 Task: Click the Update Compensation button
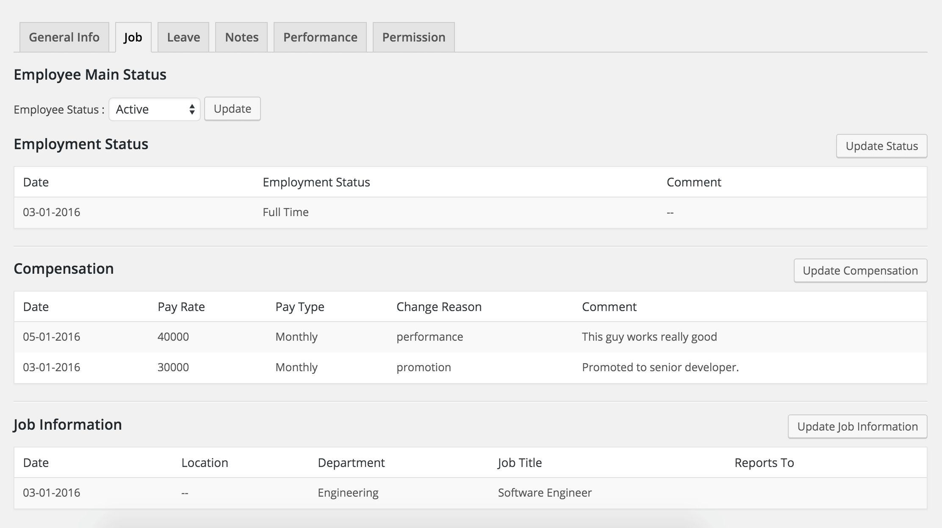pos(860,271)
